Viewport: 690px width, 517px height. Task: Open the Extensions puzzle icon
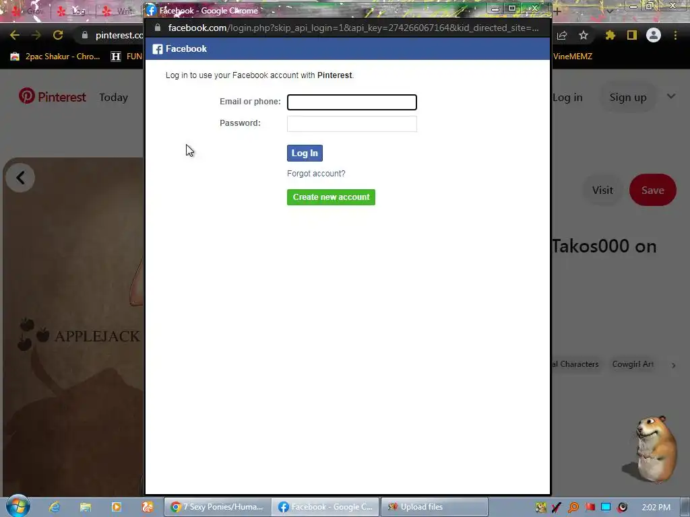[x=610, y=35]
